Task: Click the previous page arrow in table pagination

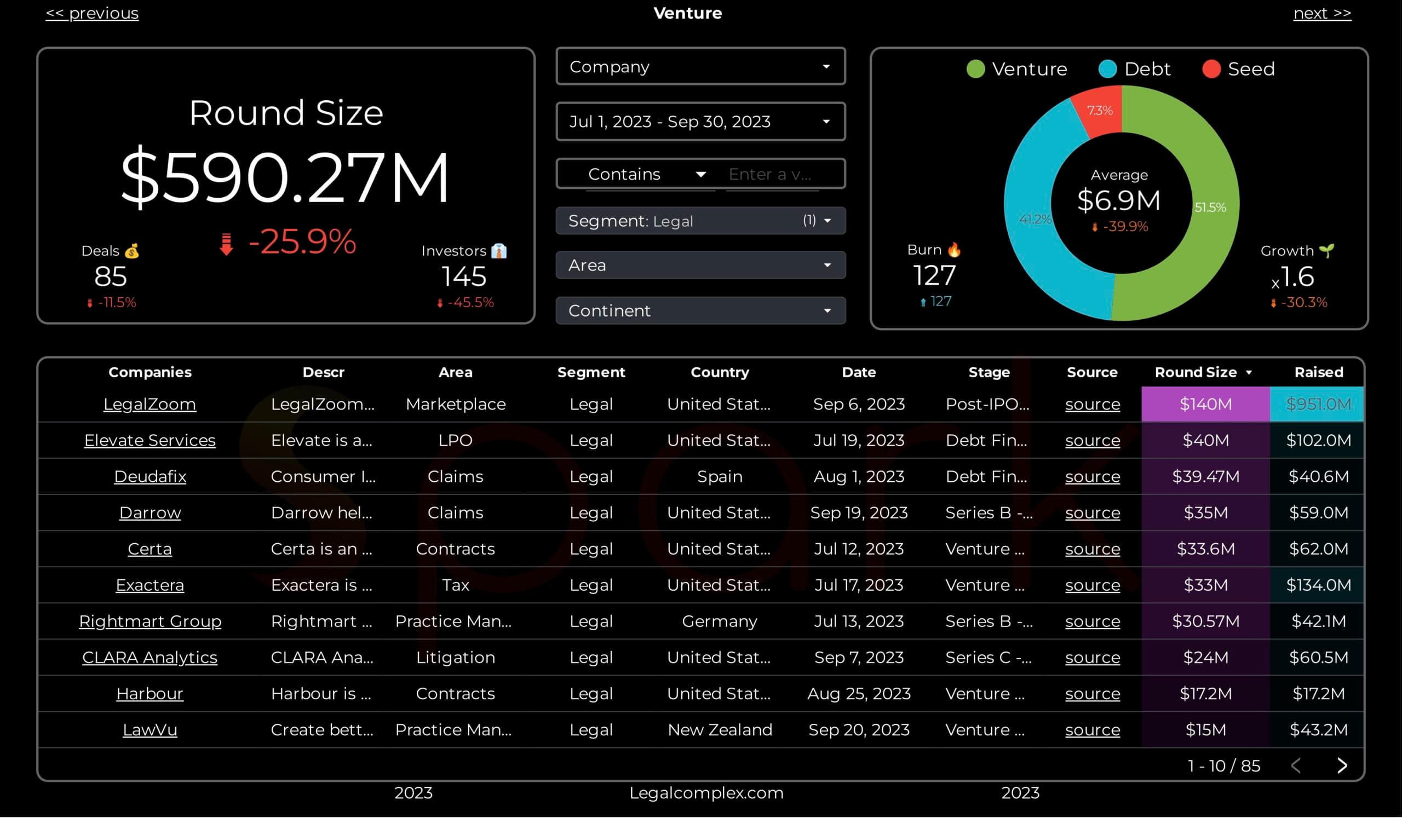Action: tap(1295, 766)
